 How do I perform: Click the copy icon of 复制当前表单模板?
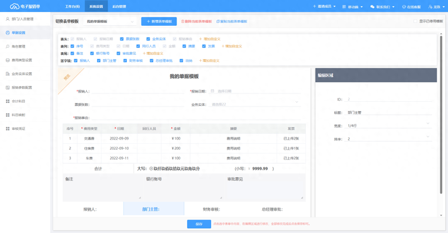pyautogui.click(x=218, y=22)
